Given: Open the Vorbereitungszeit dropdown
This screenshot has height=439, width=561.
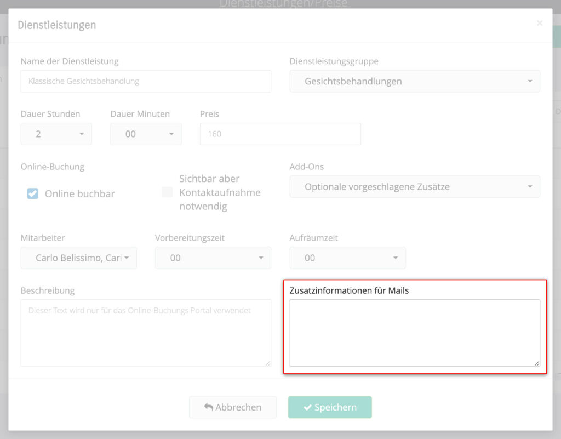Looking at the screenshot, I should coord(213,258).
